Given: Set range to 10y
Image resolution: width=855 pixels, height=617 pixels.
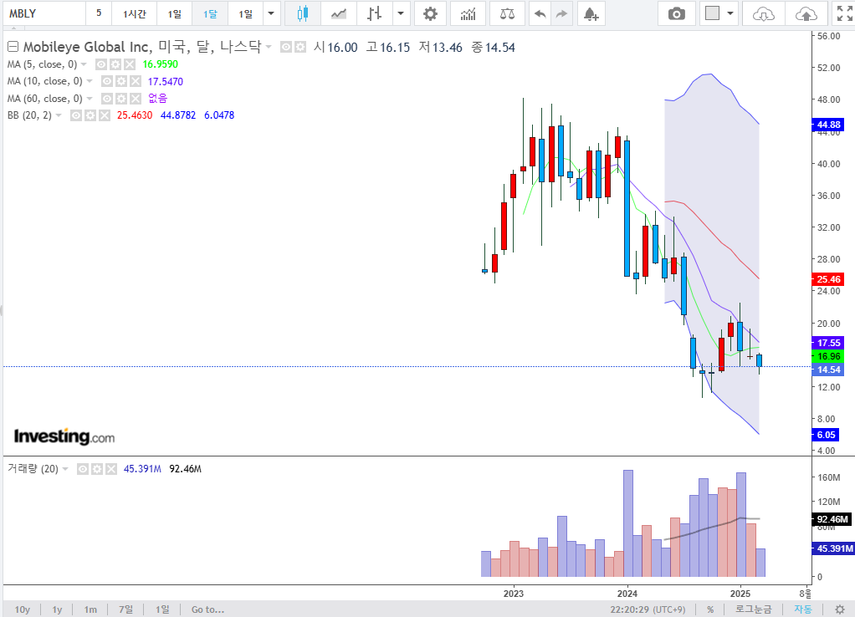Looking at the screenshot, I should tap(23, 609).
